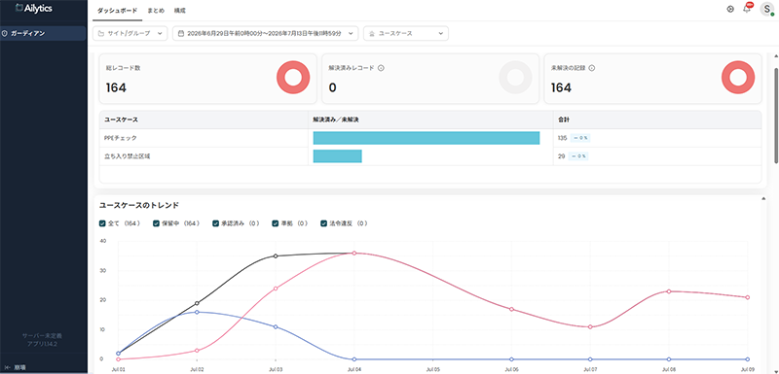
Task: Click the ユースケース column header
Action: (121, 119)
